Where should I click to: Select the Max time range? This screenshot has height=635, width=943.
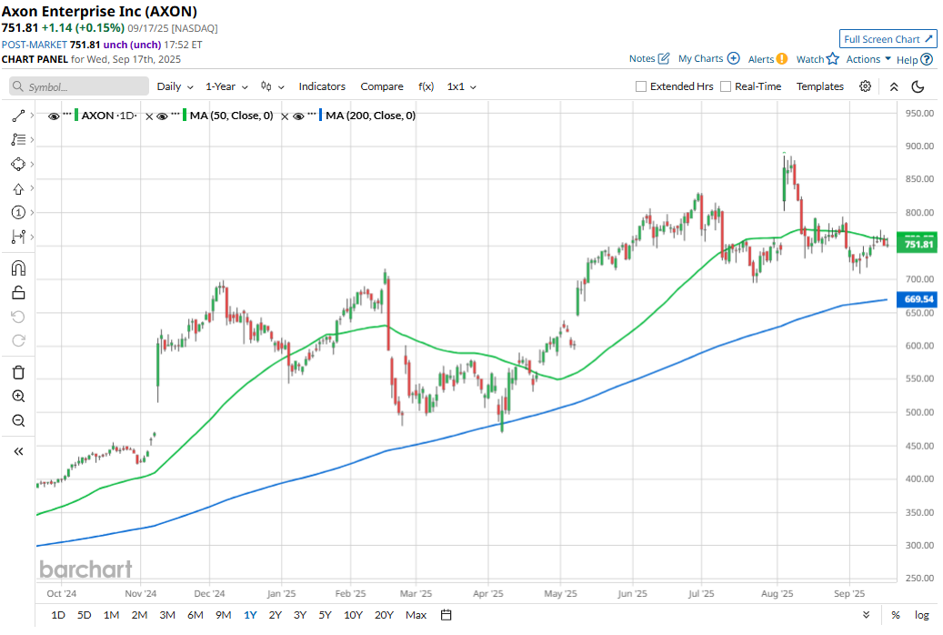tap(416, 615)
